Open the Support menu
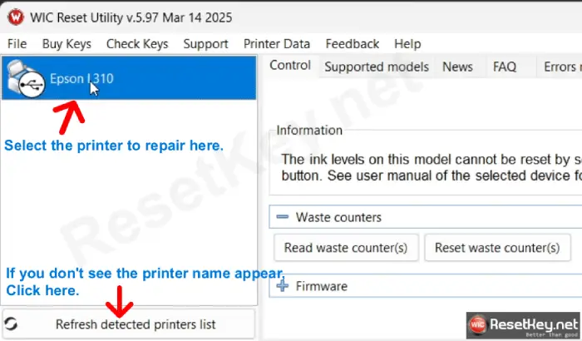The width and height of the screenshot is (582, 341). tap(205, 44)
